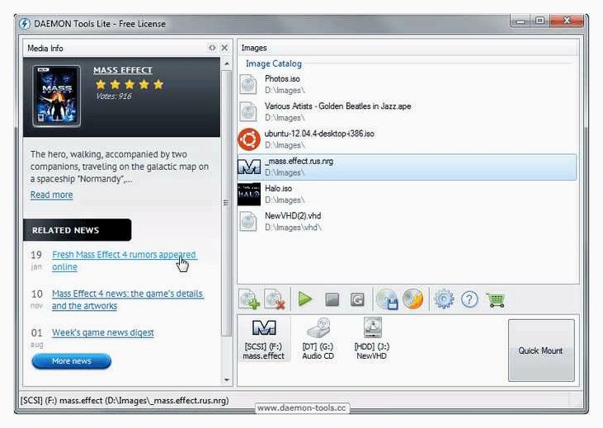The height and width of the screenshot is (428, 603).
Task: Click the Images panel header
Action: 408,48
